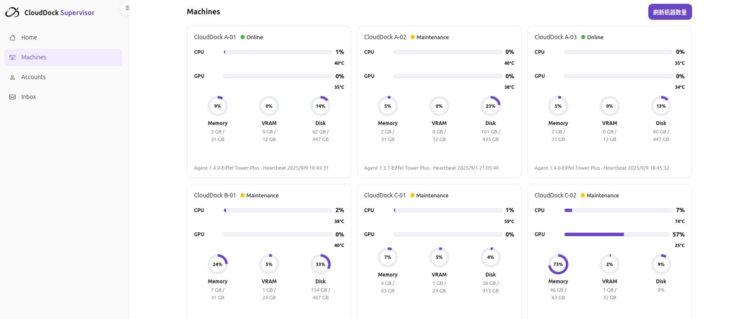Open the CloudDock C-01 machine title
The image size is (743, 319).
[385, 195]
